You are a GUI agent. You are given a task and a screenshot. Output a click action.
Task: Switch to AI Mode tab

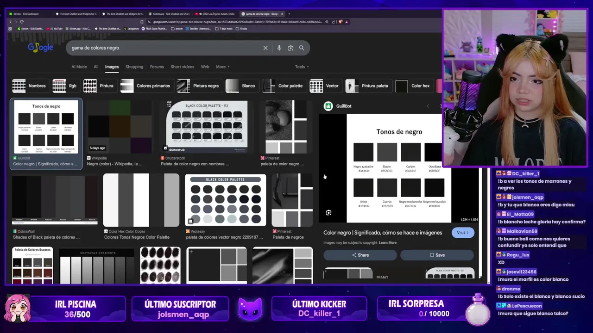click(79, 67)
